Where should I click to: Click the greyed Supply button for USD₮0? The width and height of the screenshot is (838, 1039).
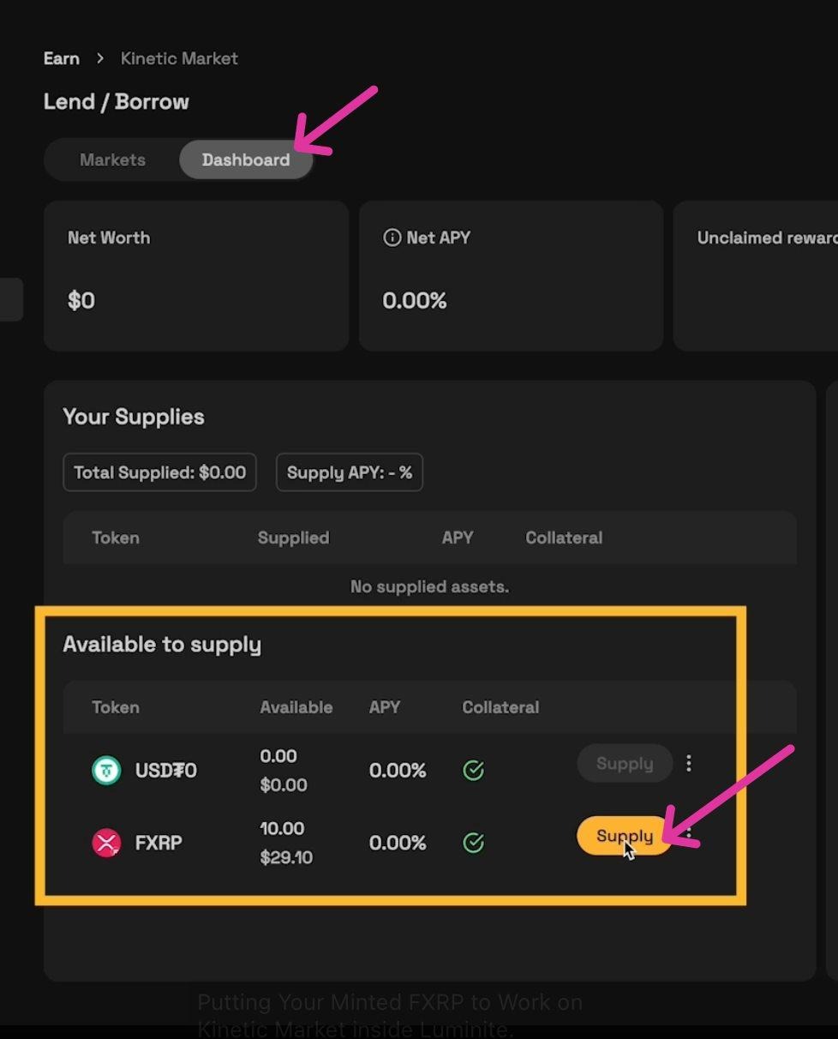point(624,763)
